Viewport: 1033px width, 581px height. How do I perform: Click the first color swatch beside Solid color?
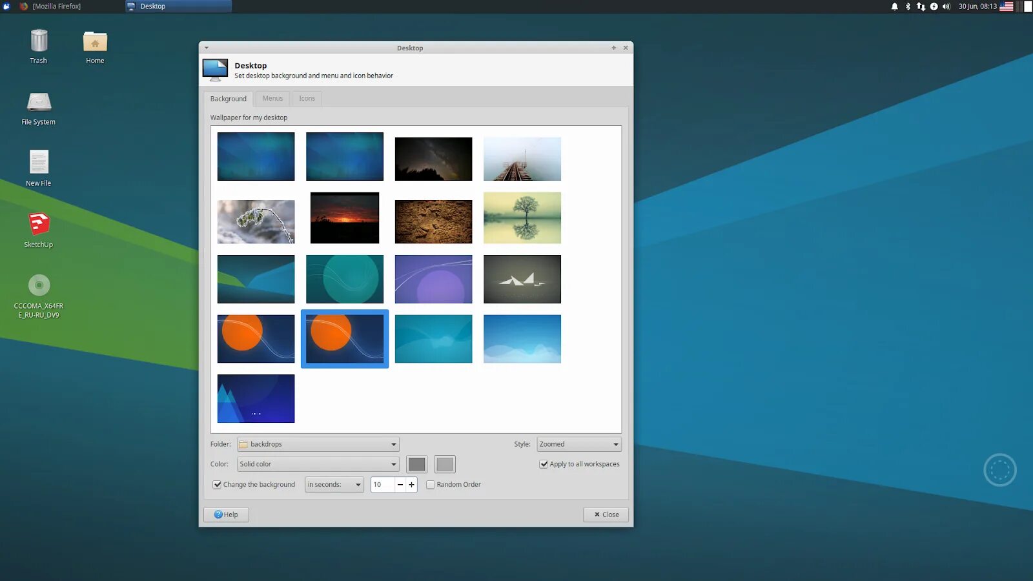click(x=416, y=464)
